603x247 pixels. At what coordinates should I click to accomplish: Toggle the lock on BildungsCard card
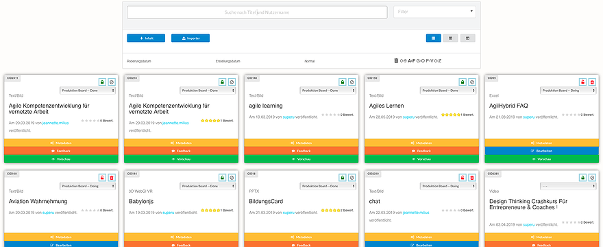(x=342, y=178)
